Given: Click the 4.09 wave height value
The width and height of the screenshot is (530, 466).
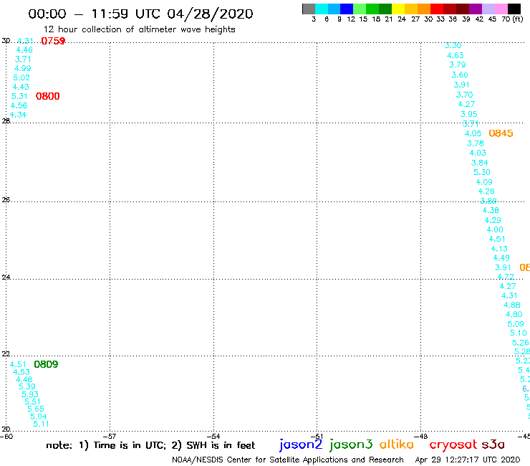Looking at the screenshot, I should (x=484, y=182).
